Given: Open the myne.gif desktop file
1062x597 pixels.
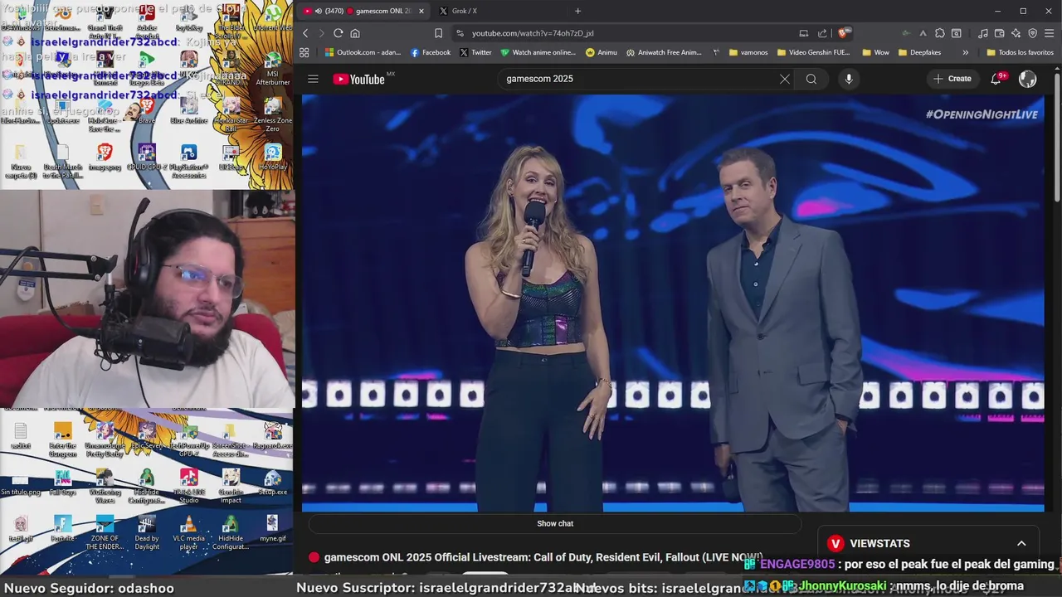Looking at the screenshot, I should click(x=273, y=528).
